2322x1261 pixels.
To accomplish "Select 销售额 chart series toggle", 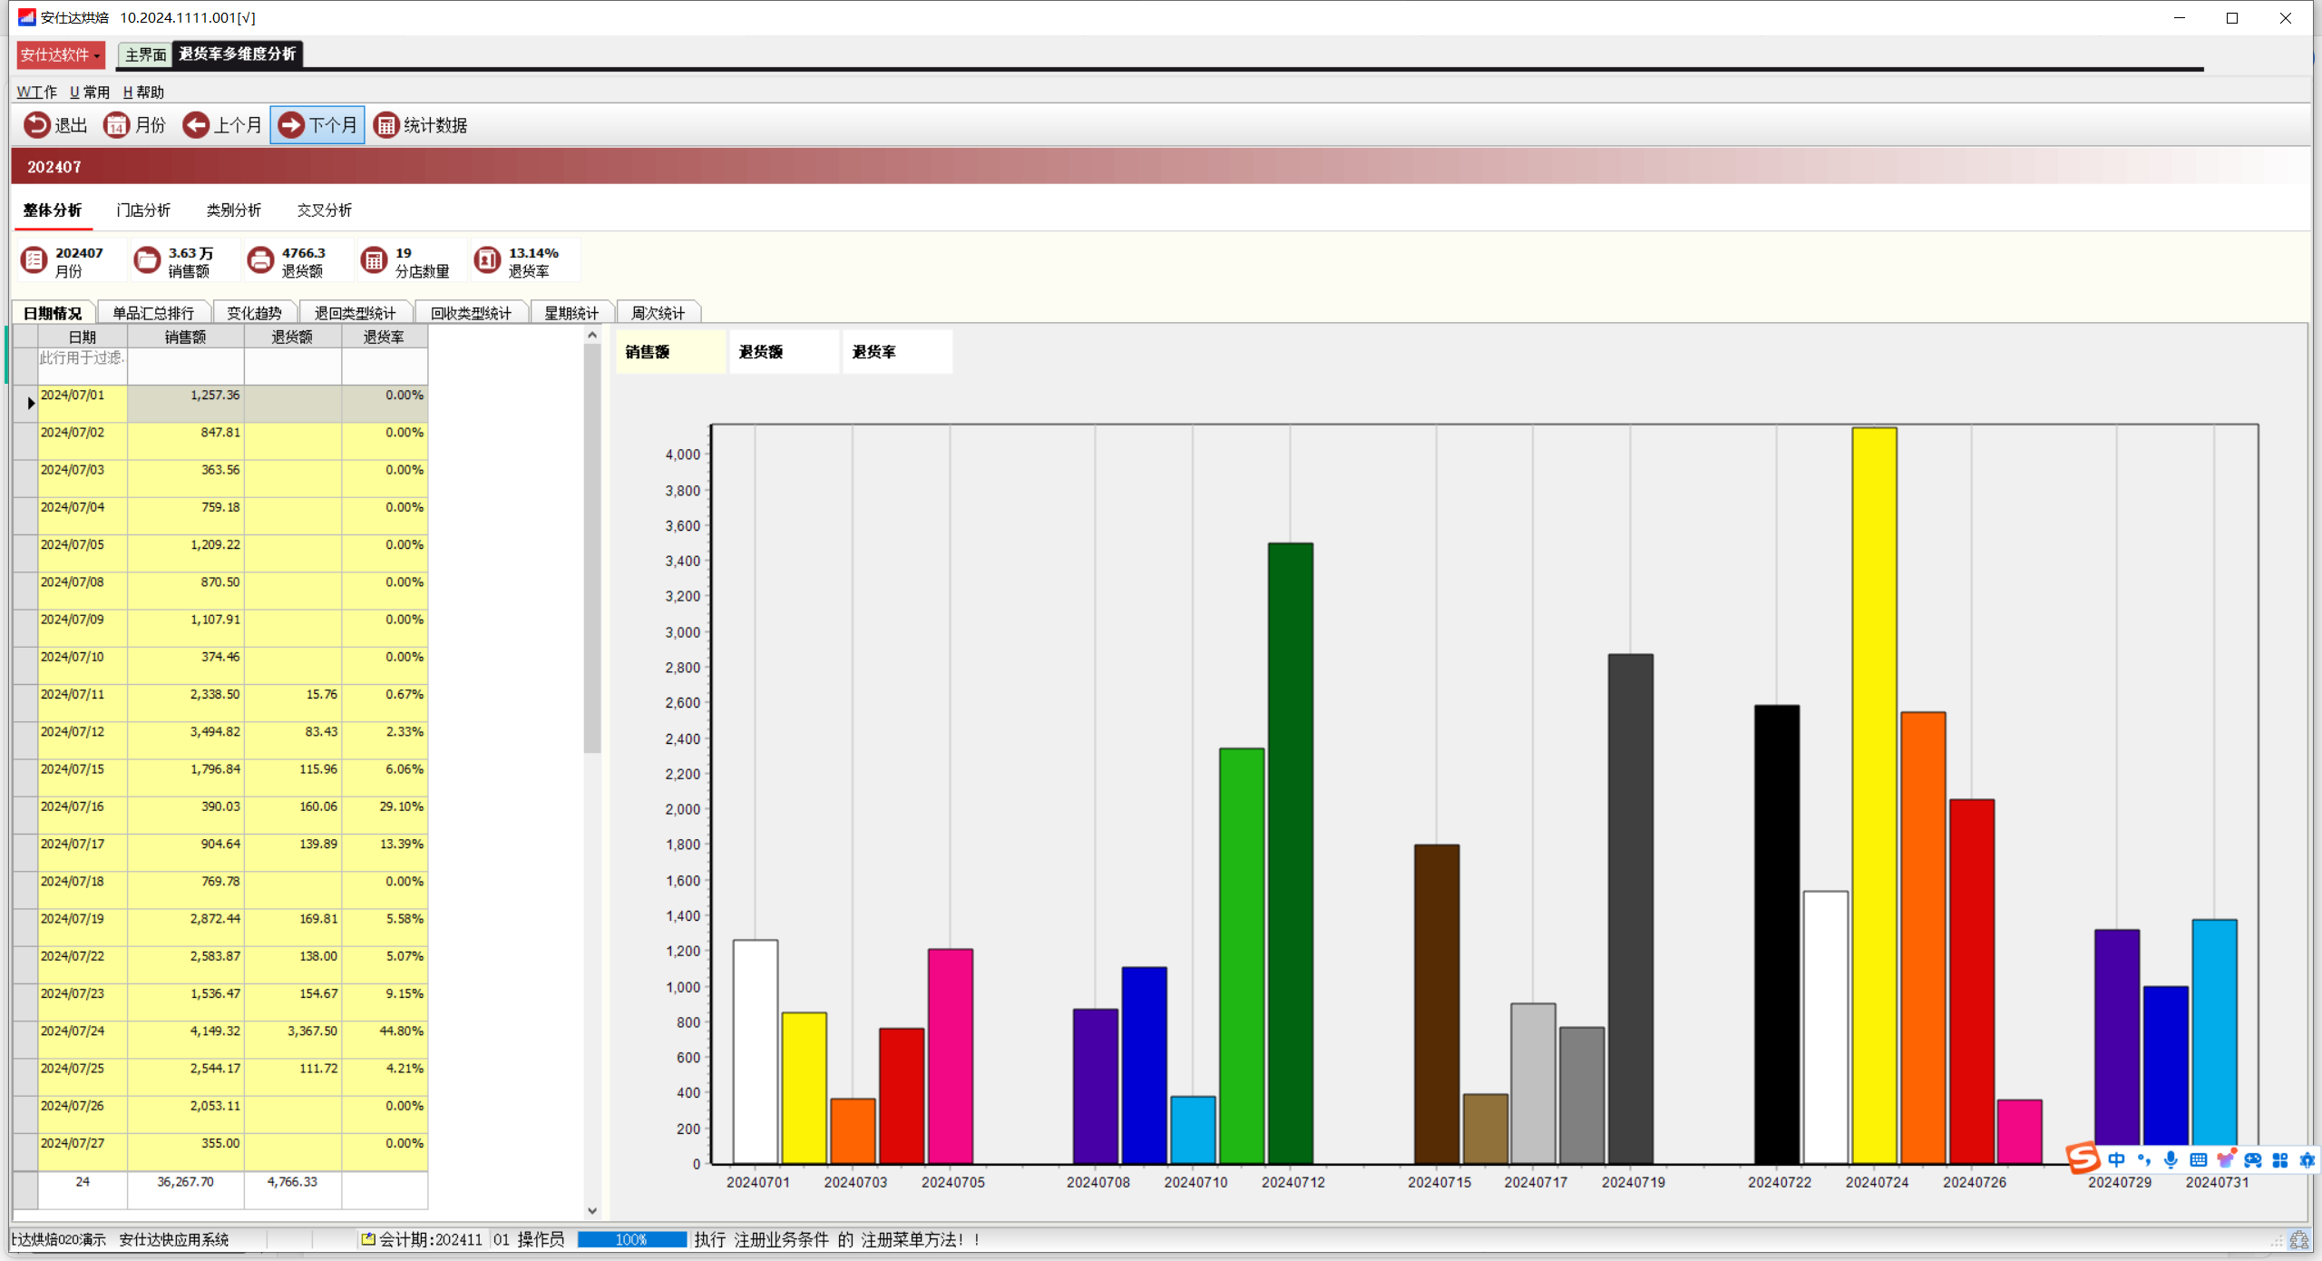I will [x=648, y=352].
